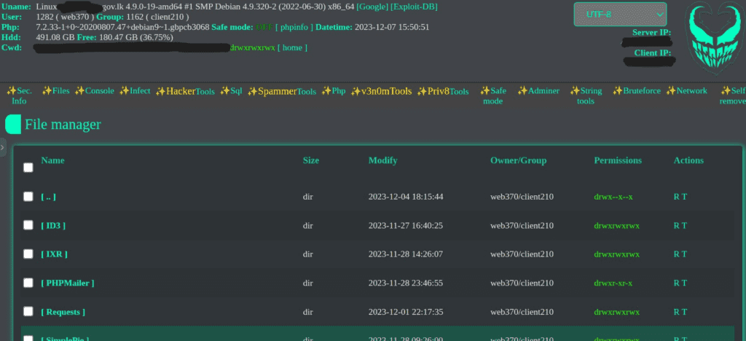Click the drwxrwxrwx permissions link beside Cwd
Image resolution: width=746 pixels, height=341 pixels.
click(252, 47)
